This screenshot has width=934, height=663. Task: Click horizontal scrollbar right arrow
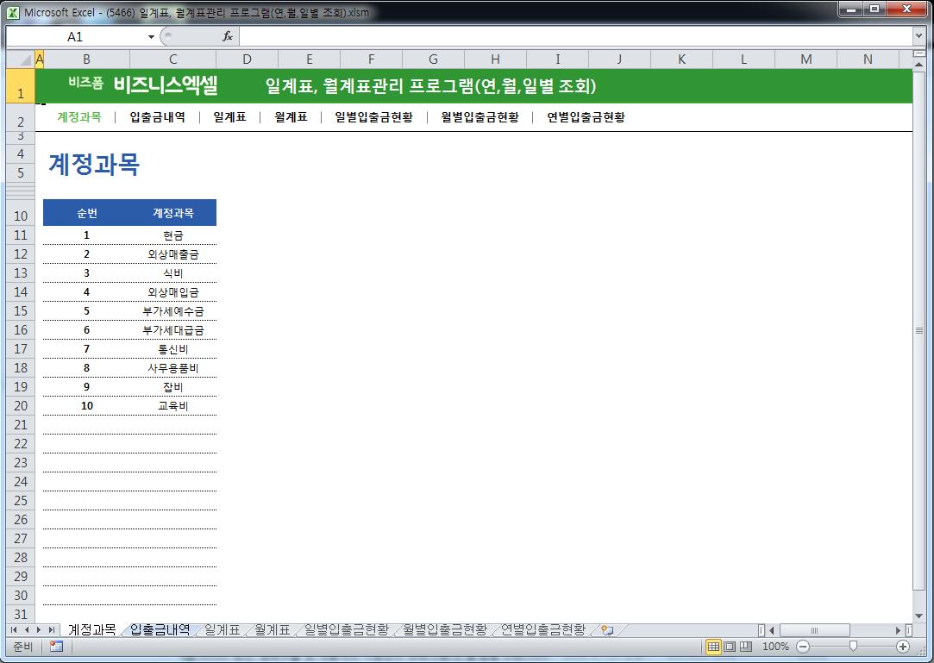coord(899,629)
